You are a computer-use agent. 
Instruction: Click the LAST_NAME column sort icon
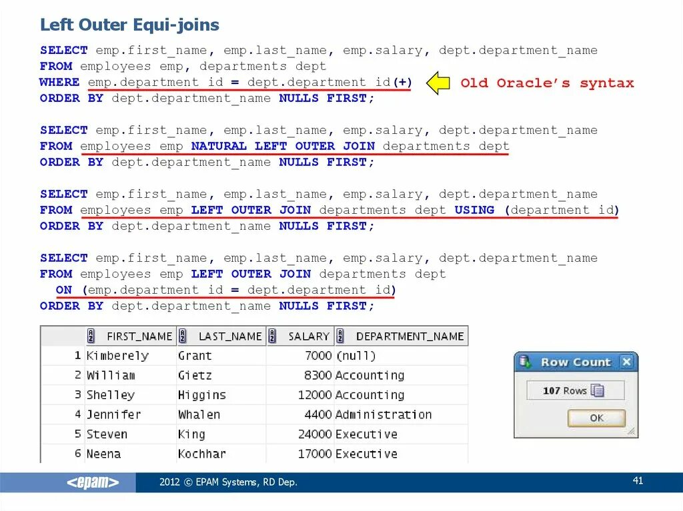pyautogui.click(x=183, y=336)
